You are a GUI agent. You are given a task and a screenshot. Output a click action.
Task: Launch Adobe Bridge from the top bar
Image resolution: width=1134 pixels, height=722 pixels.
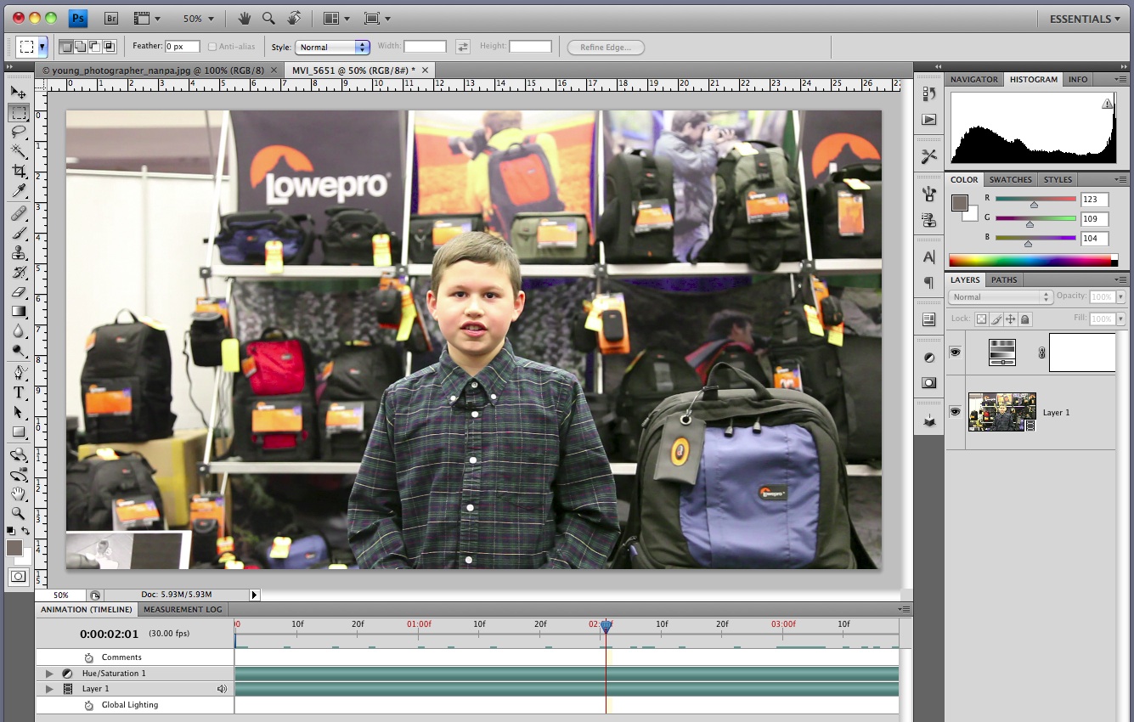pos(110,18)
